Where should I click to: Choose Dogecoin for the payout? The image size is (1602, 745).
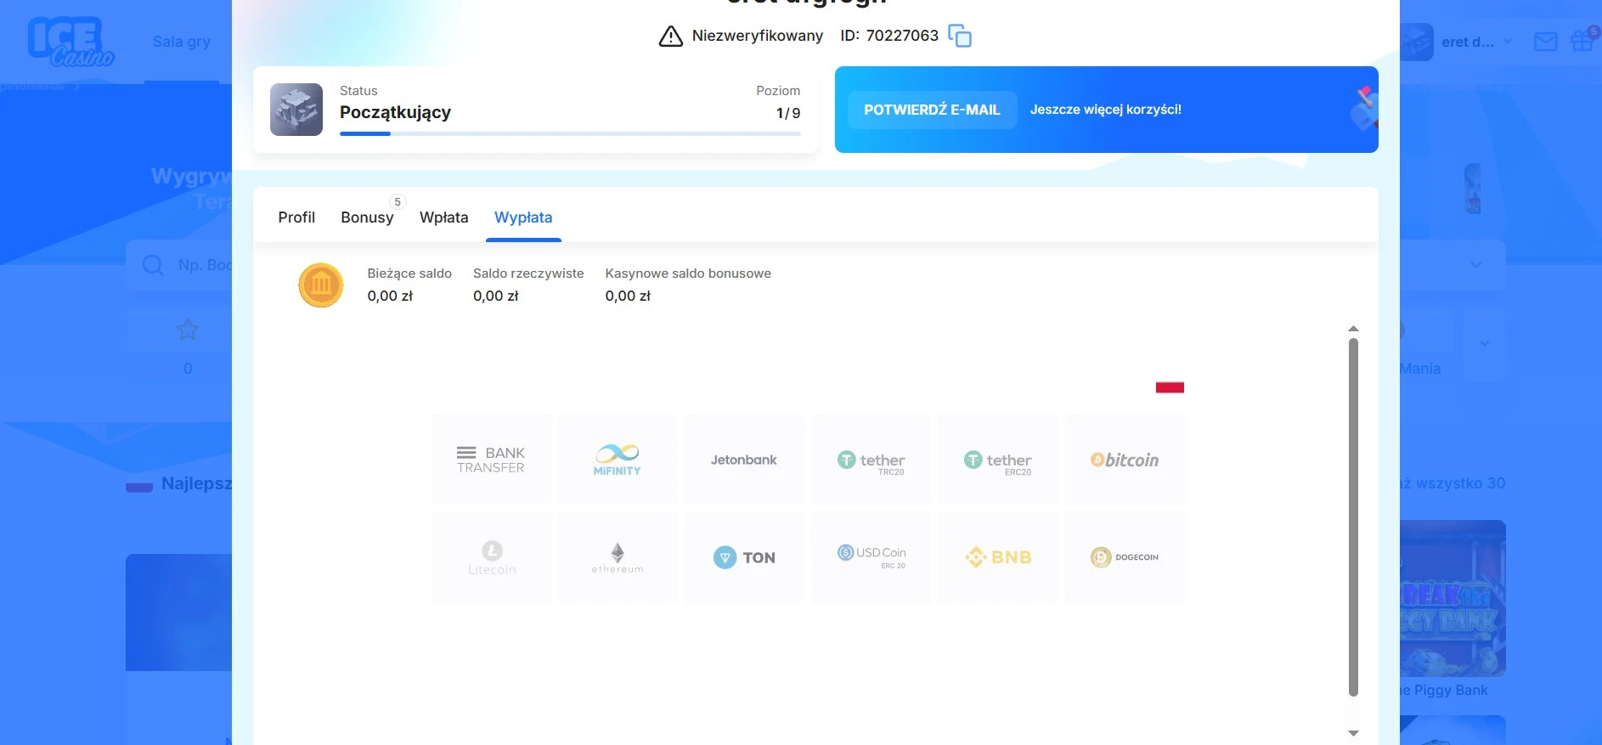click(x=1124, y=557)
